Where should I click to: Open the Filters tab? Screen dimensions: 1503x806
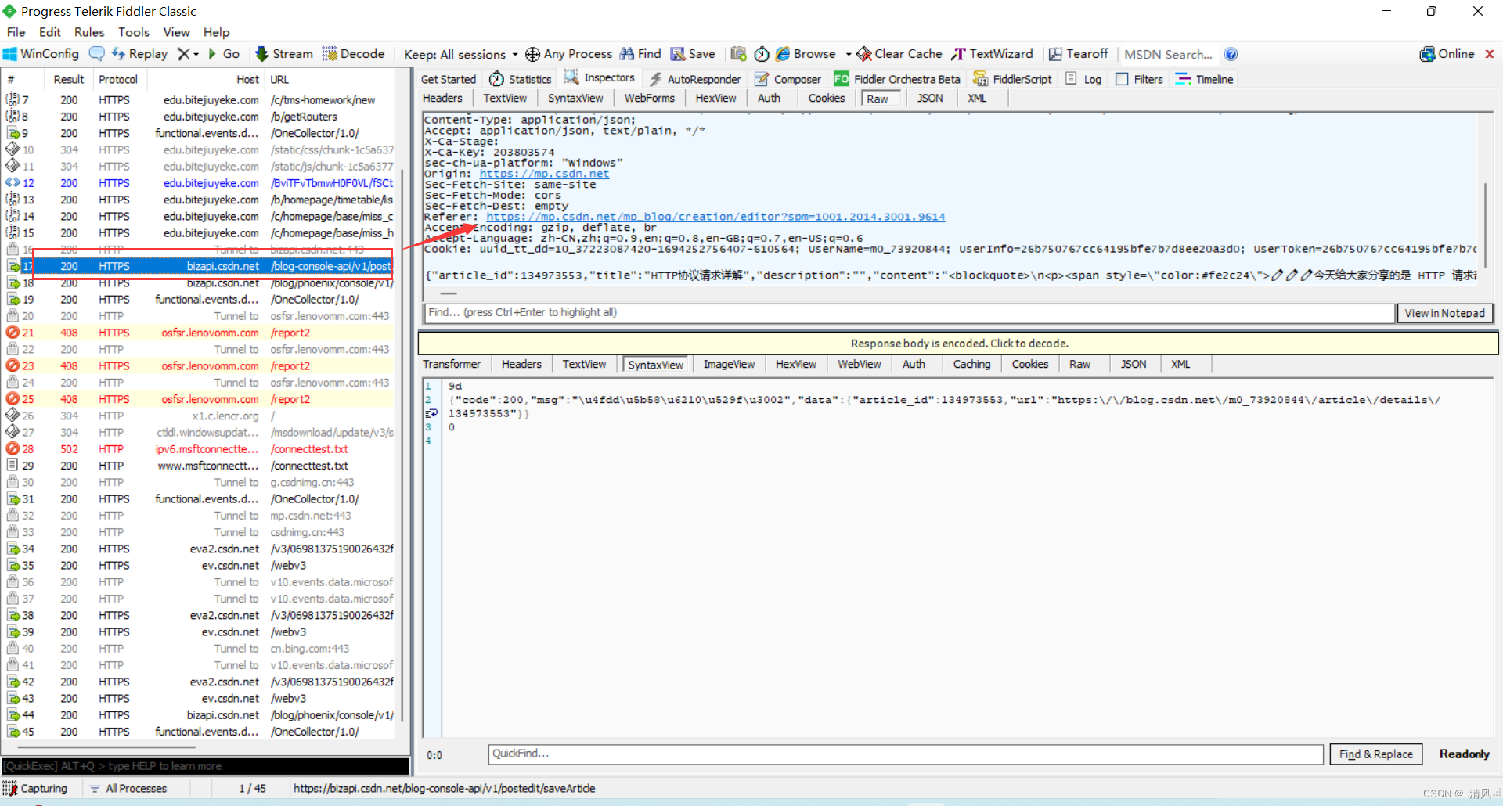click(x=1139, y=79)
